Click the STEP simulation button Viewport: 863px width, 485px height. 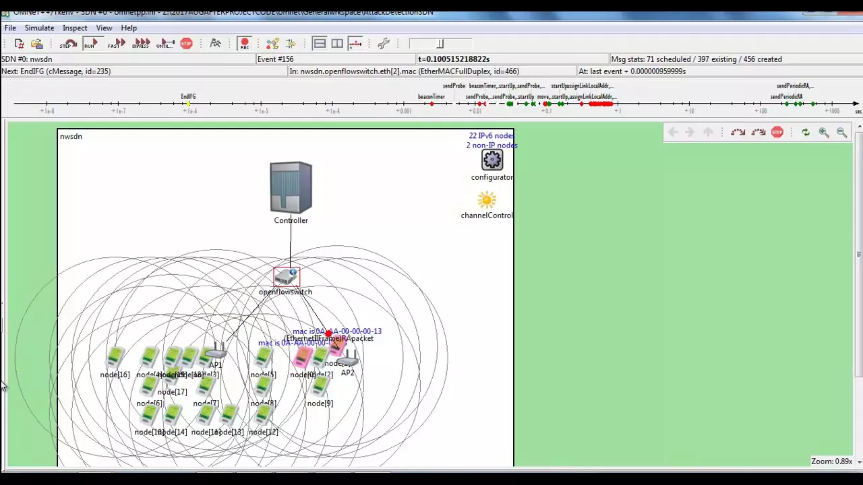pos(67,44)
